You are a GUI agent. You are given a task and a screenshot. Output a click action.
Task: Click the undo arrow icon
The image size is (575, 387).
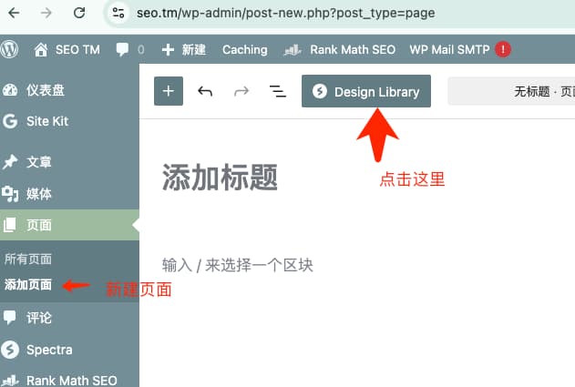[x=205, y=91]
